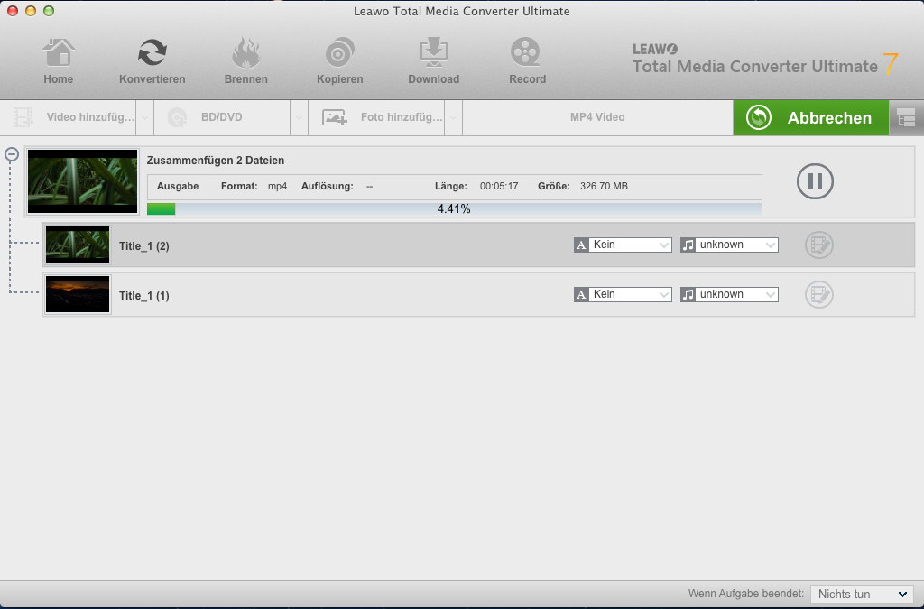Maximize window with green button

[x=49, y=11]
